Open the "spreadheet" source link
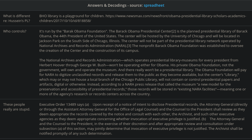The width and height of the screenshot is (252, 140). pyautogui.click(x=154, y=5)
